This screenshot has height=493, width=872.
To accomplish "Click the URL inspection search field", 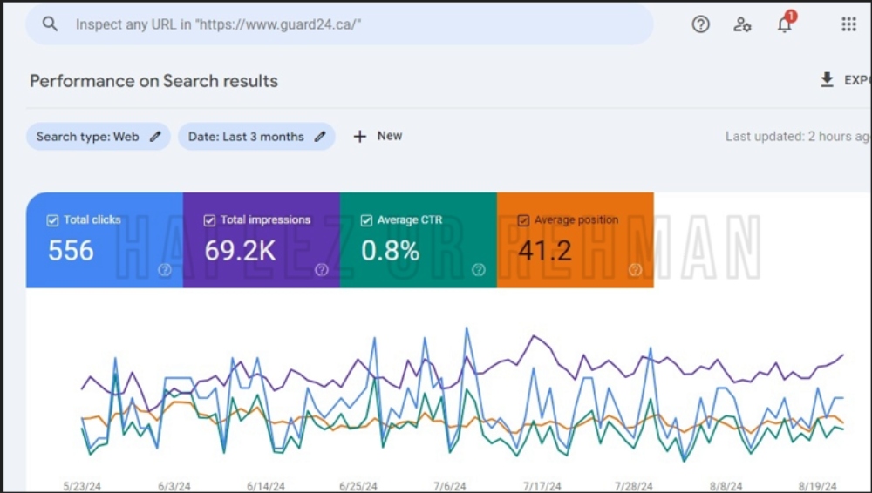I will (x=339, y=24).
